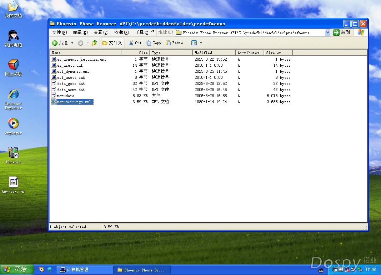Screen dimensions: 381x275
Task: Select the 我的电脑 desktop icon
Action: (x=13, y=39)
